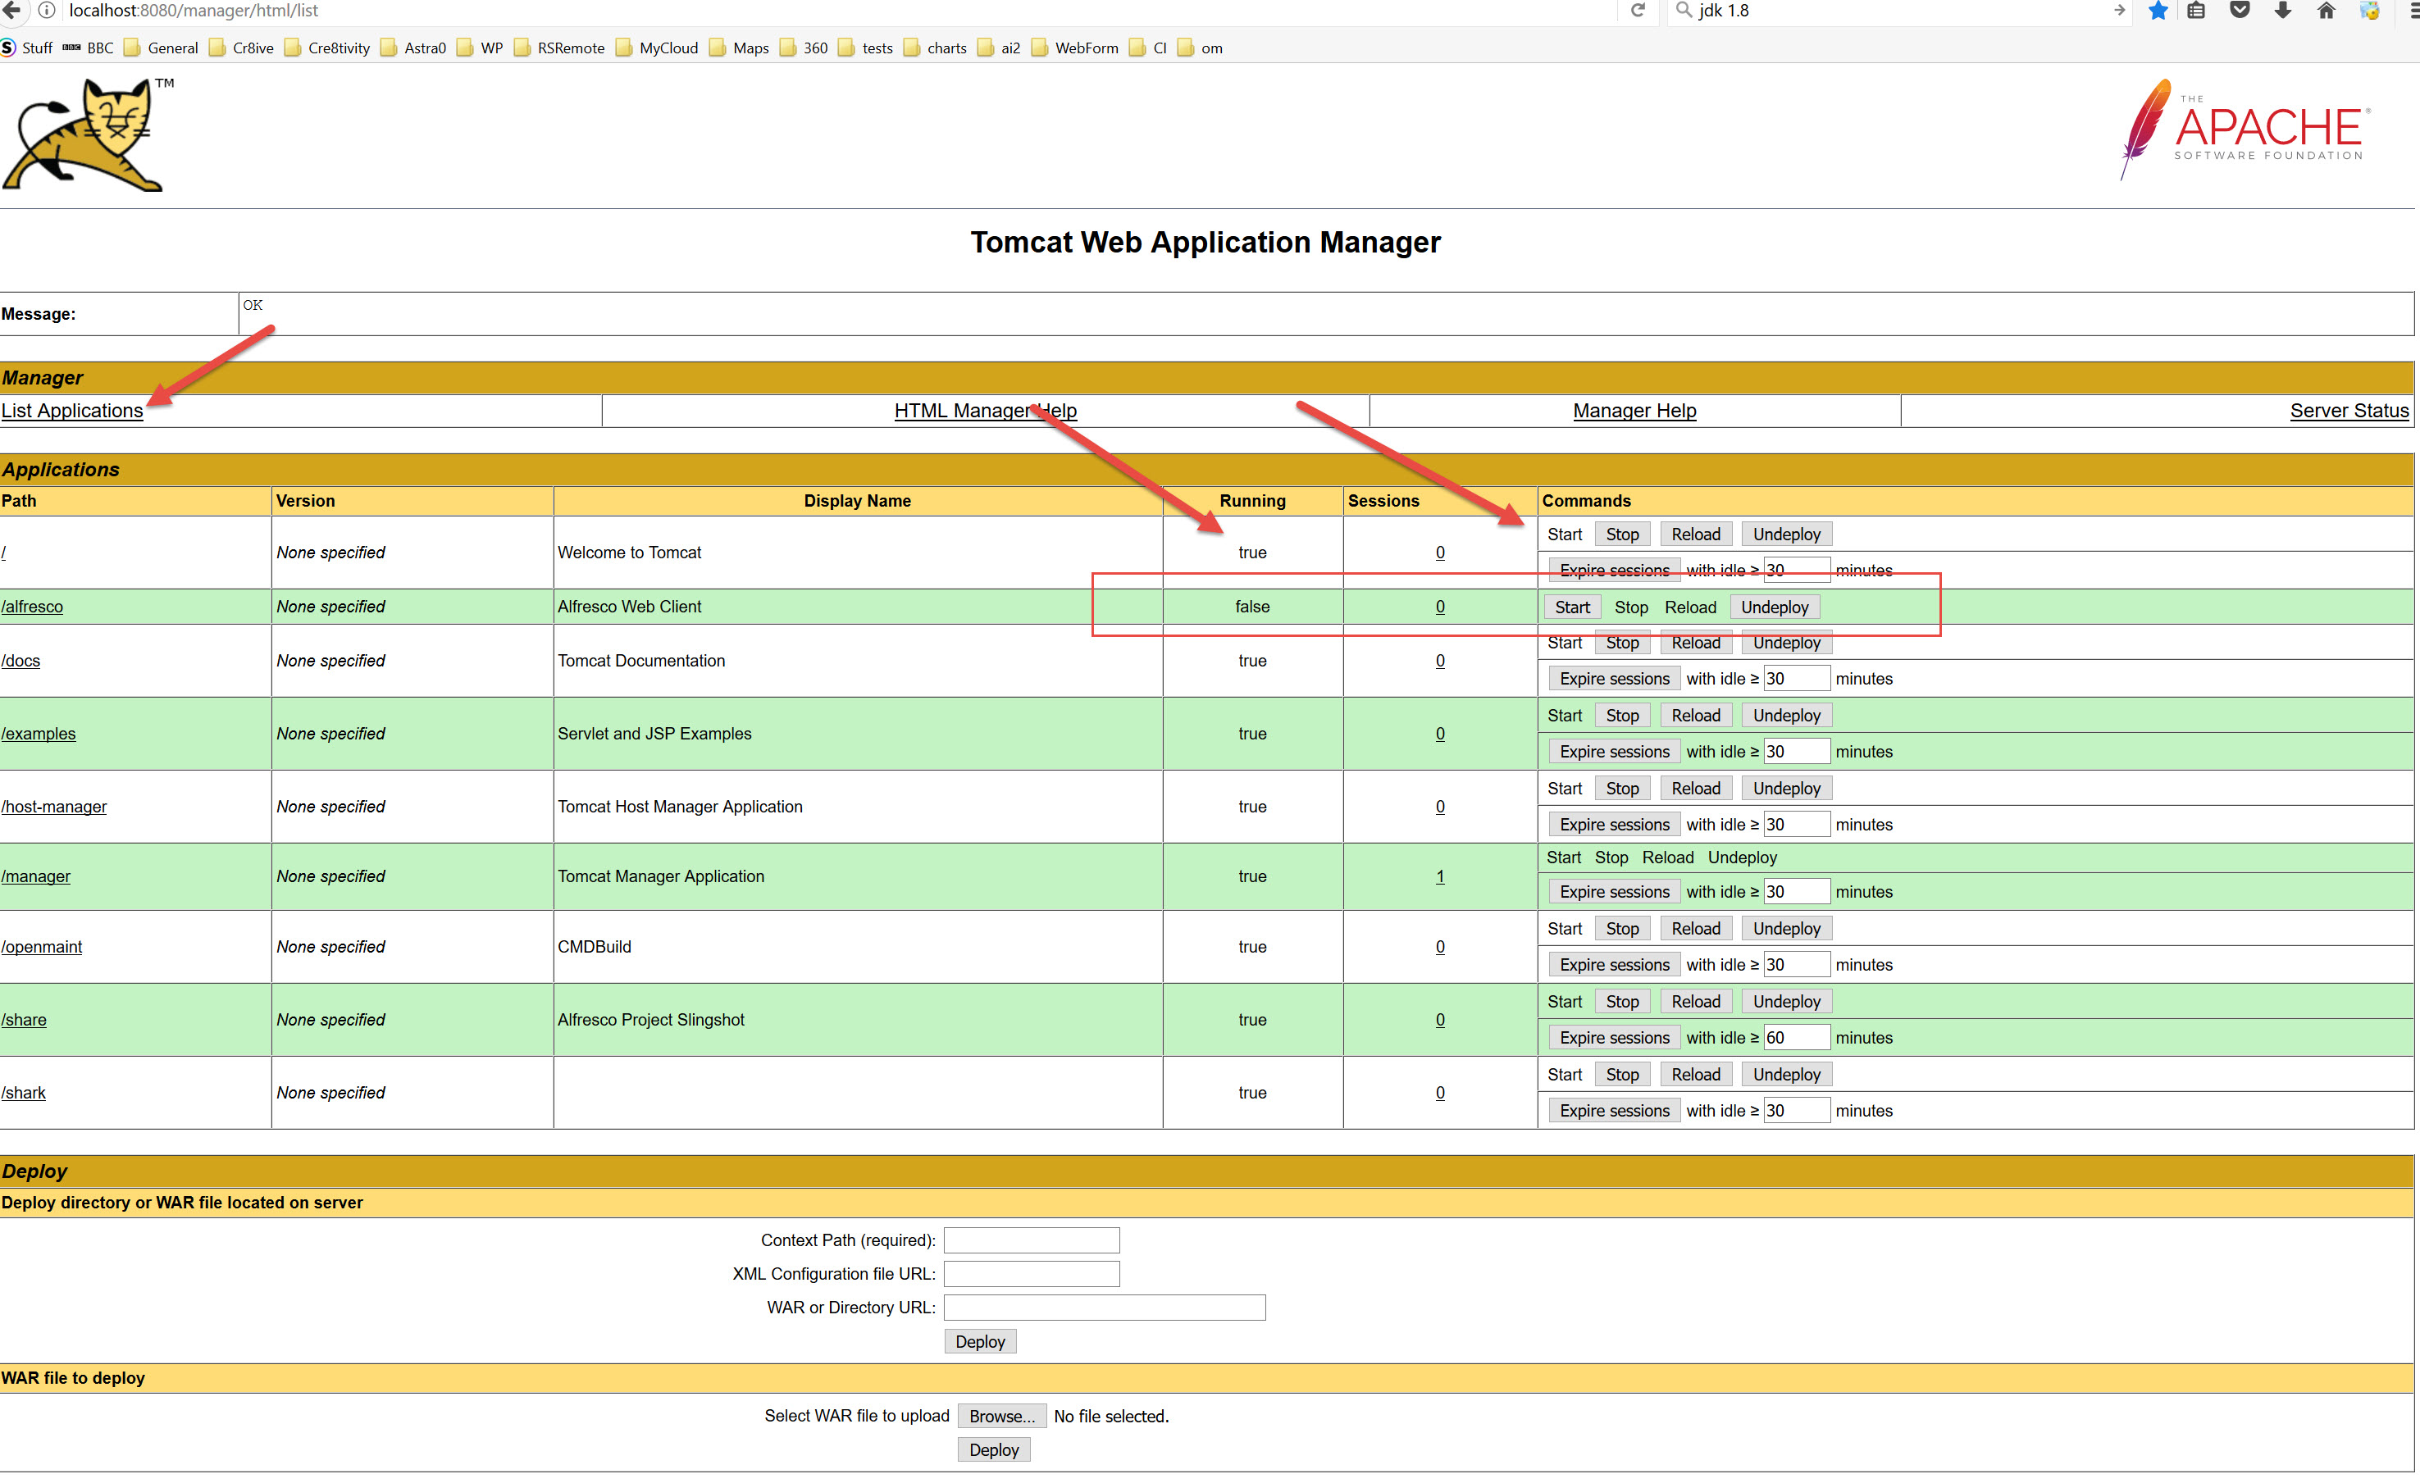Open the downloads arrow icon
Screen dimensions: 2420x1483
[2282, 11]
